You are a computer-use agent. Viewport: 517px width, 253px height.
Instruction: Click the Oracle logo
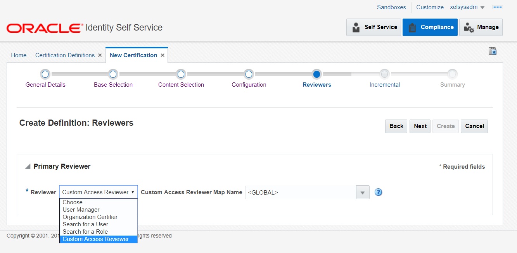tap(45, 28)
